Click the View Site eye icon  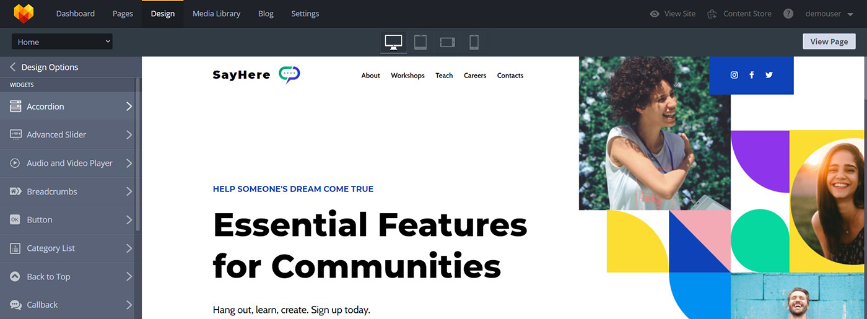(655, 14)
